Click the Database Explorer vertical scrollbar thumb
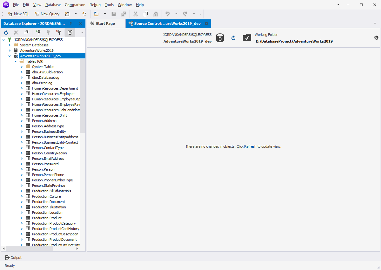This screenshot has width=381, height=270. point(83,96)
